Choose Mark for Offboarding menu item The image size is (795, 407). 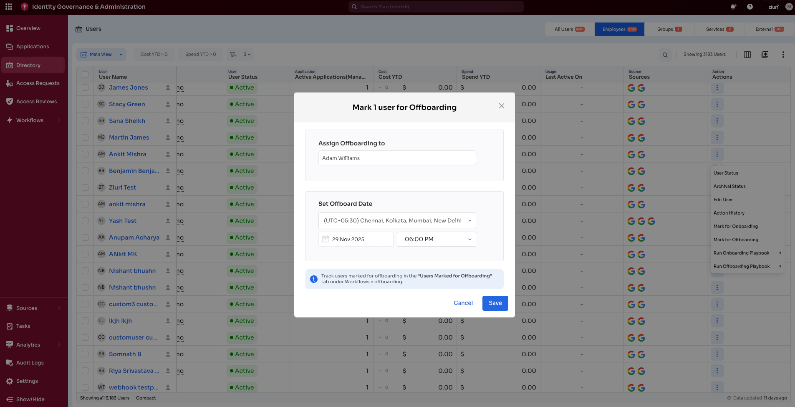[736, 240]
